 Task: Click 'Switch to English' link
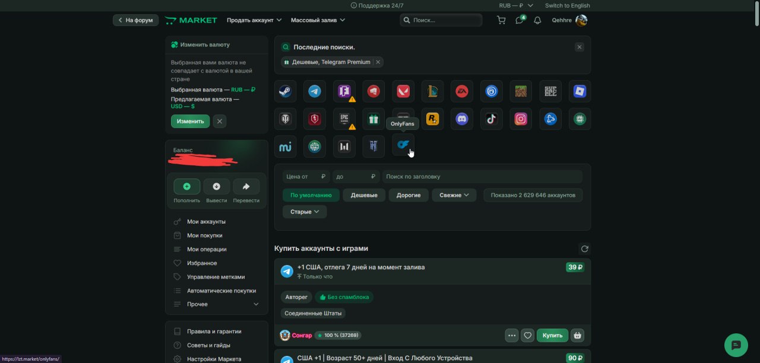567,5
